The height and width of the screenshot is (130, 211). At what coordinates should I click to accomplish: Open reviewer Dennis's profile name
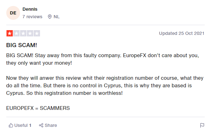click(x=30, y=9)
